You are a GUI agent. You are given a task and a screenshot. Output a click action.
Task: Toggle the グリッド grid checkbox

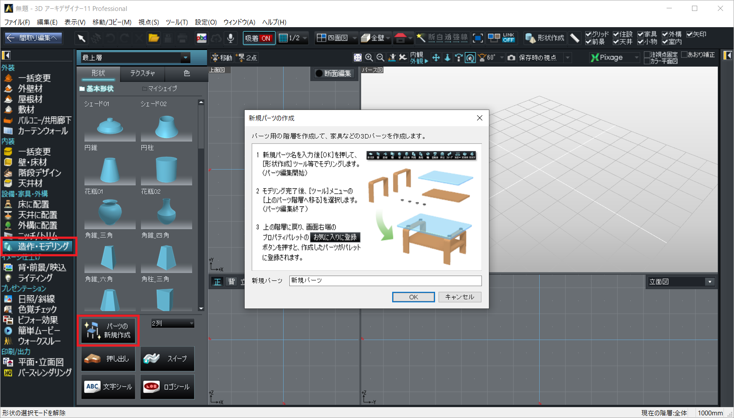point(588,34)
